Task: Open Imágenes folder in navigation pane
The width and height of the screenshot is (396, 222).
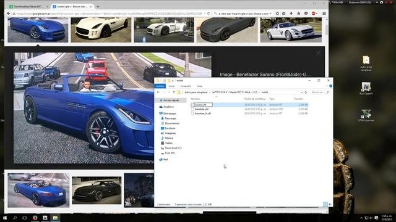Action: [170, 133]
